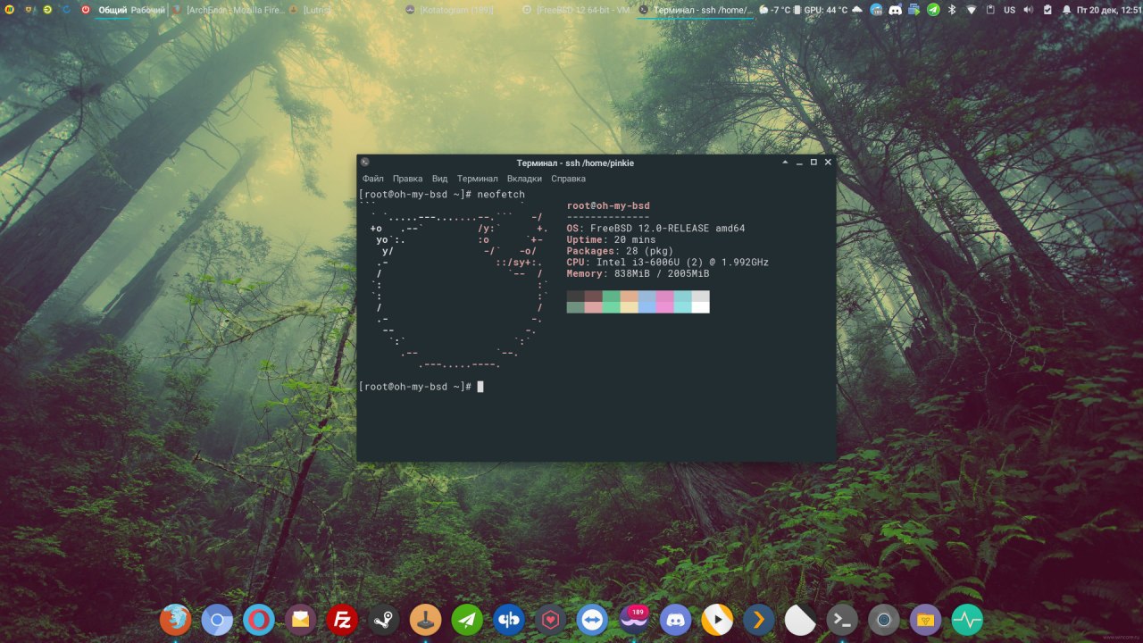The width and height of the screenshot is (1143, 643).
Task: Open Firefox from the dock
Action: [x=175, y=619]
